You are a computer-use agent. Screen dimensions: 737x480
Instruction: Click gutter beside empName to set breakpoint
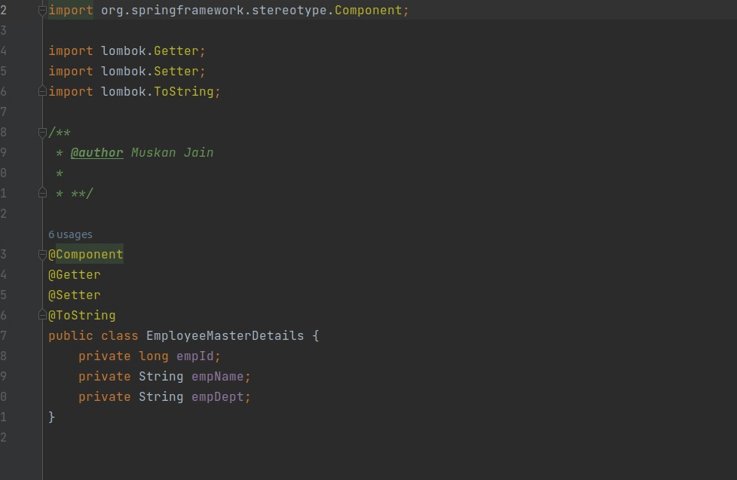(x=30, y=376)
